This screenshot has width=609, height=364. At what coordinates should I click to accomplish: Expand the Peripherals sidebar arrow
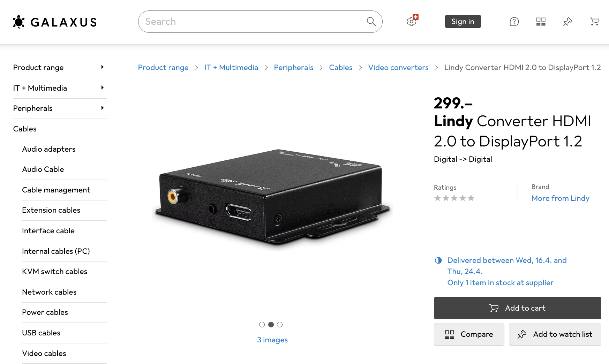(102, 108)
